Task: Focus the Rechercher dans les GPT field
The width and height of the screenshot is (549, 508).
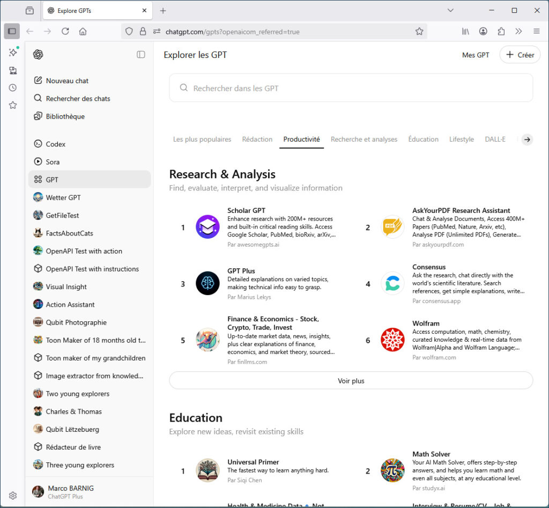Action: coord(351,88)
